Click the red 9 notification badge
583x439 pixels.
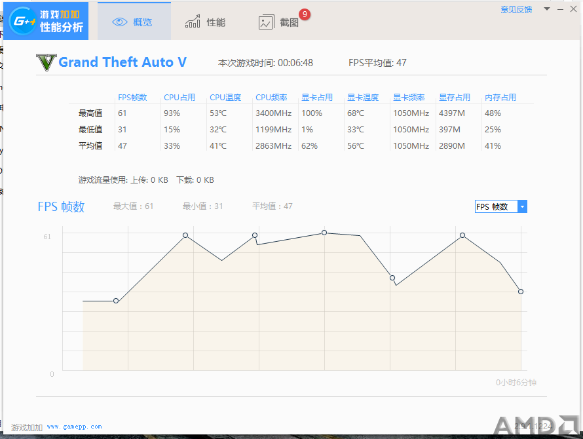305,14
